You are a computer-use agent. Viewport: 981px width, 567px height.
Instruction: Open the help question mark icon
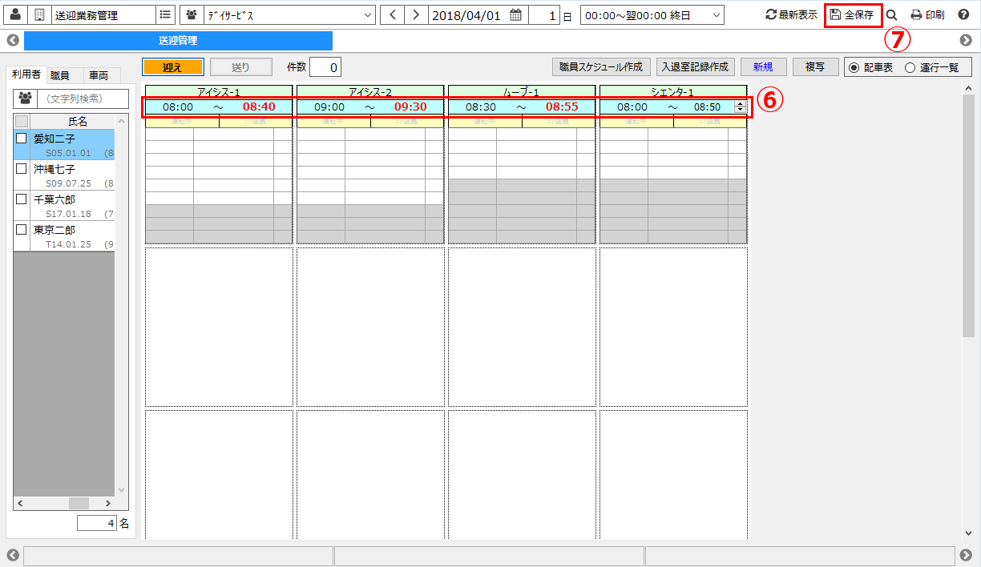point(963,14)
